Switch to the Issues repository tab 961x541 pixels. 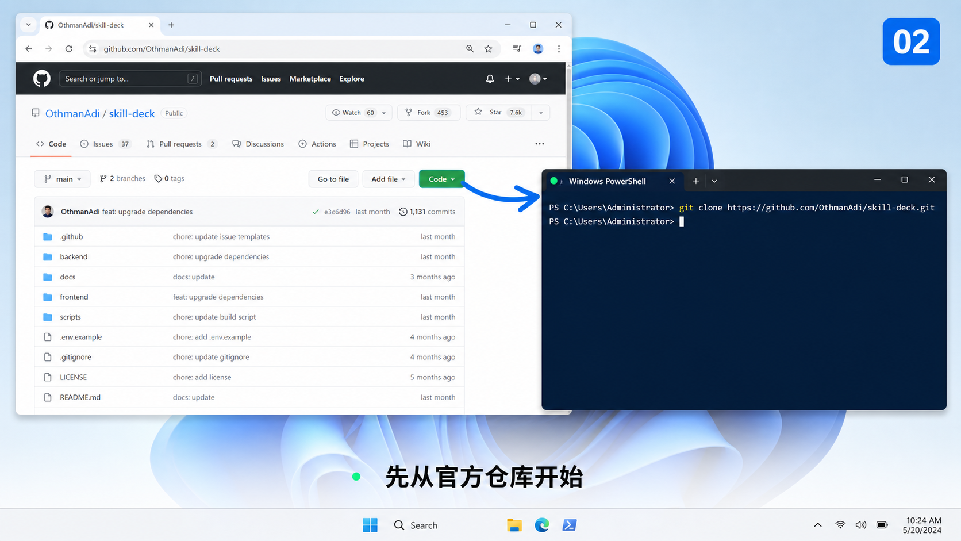106,144
